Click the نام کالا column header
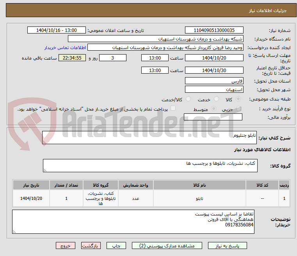The width and height of the screenshot is (297, 256). click(199, 185)
